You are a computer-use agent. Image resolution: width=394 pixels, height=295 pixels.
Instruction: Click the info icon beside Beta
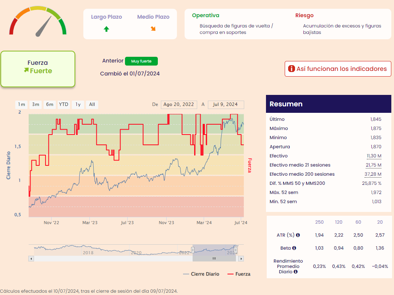(x=294, y=248)
